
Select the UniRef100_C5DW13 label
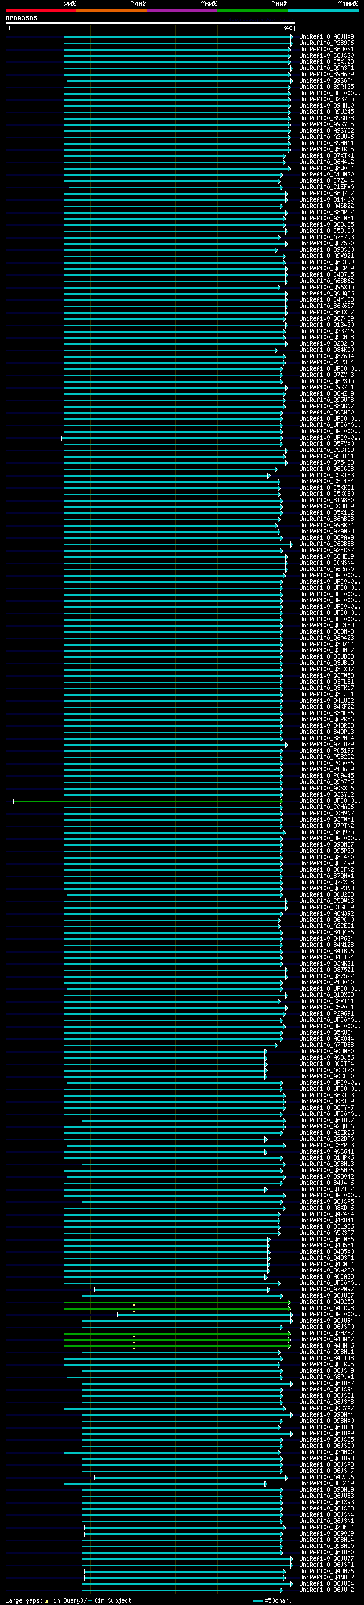click(x=326, y=901)
